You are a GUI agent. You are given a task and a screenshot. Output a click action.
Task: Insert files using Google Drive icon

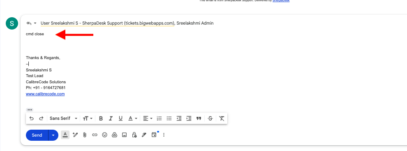coord(114,135)
